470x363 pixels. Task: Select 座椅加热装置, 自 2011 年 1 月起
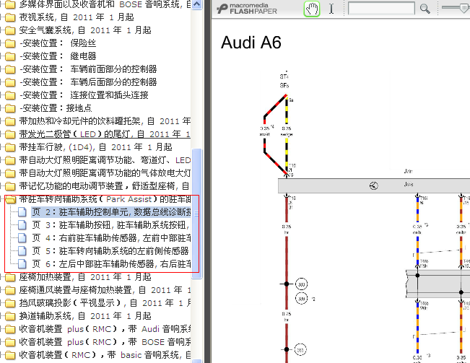[x=85, y=277]
